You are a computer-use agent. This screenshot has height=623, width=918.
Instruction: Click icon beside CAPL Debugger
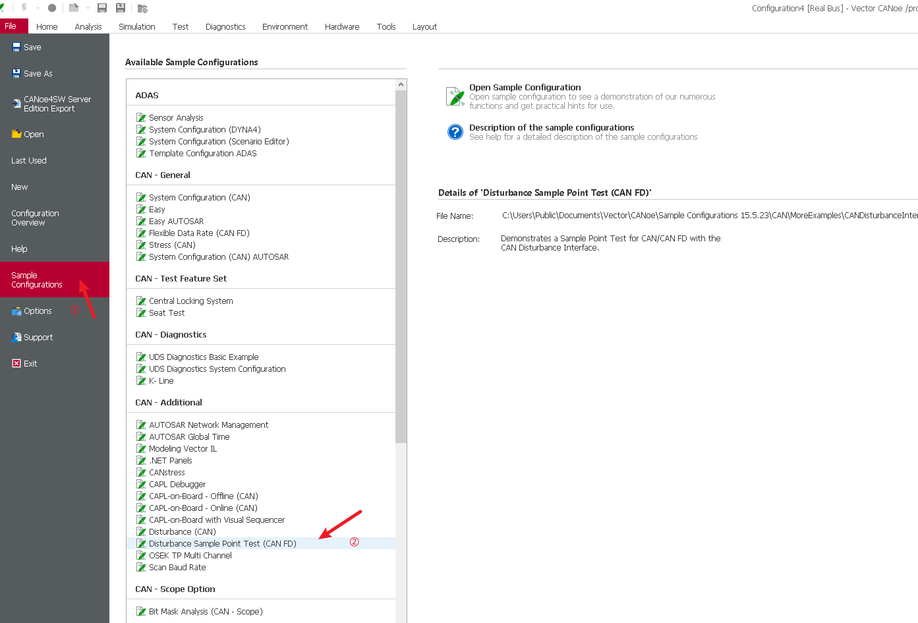click(141, 485)
